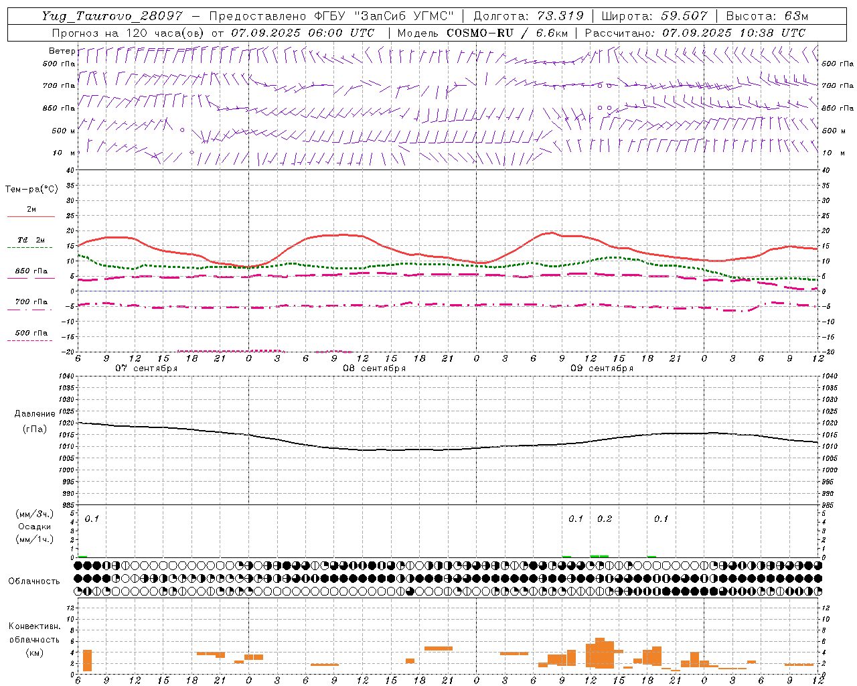
Task: Click the 'Широта: 59.507' header field
Action: point(654,16)
